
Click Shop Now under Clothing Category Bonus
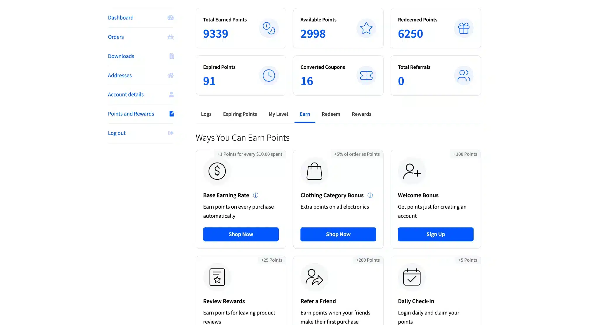338,234
